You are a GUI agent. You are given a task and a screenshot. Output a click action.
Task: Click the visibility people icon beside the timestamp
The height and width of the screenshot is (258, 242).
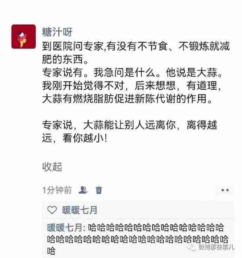pos(83,190)
